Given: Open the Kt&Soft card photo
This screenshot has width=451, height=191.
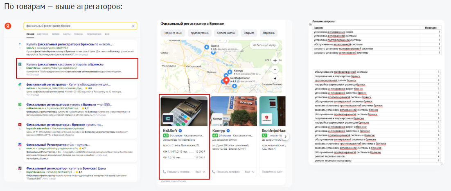Looking at the screenshot, I should tap(184, 111).
